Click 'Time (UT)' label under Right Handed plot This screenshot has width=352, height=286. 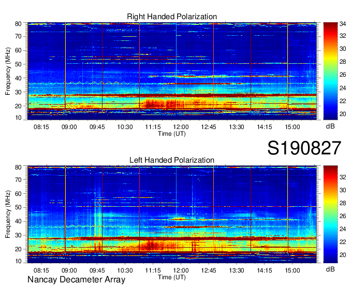[x=172, y=134]
